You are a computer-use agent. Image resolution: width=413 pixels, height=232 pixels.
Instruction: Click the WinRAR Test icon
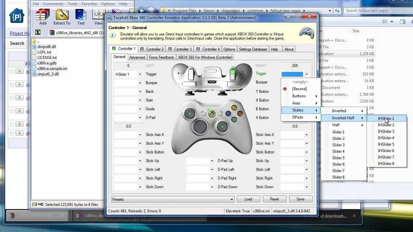[x=81, y=16]
